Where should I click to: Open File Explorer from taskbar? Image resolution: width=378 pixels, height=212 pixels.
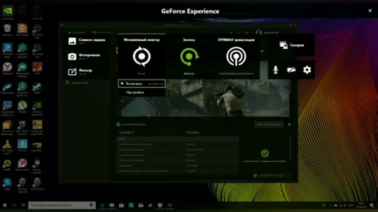coord(112,206)
